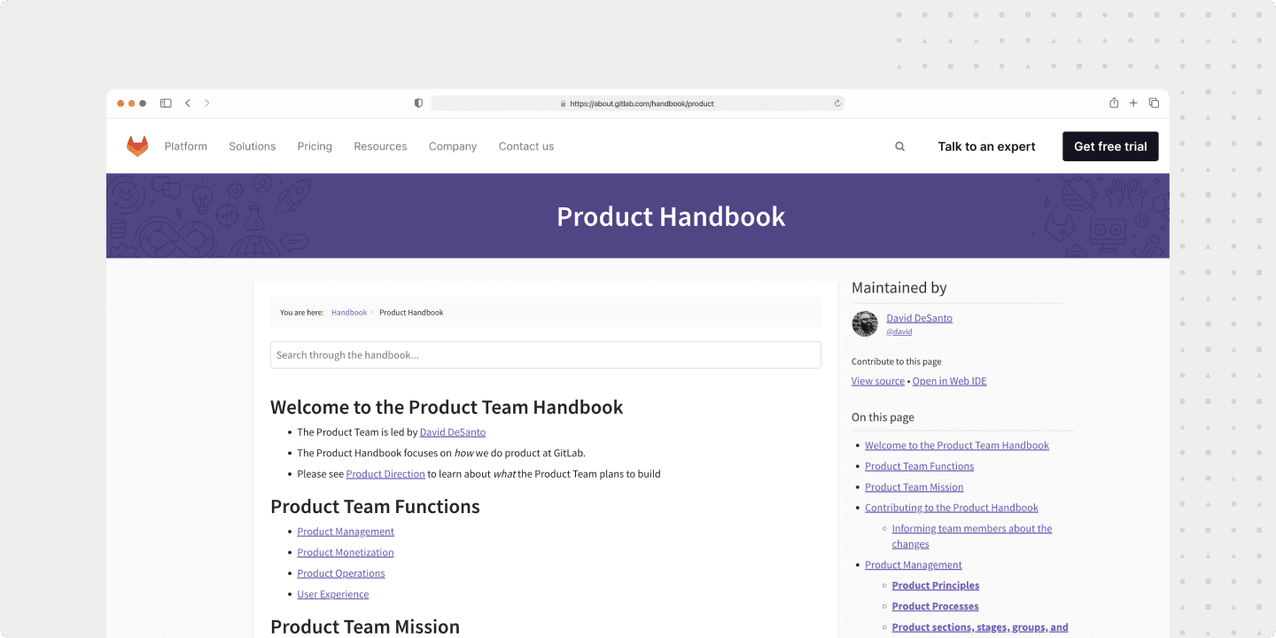Go forward with the browser forward arrow

207,104
